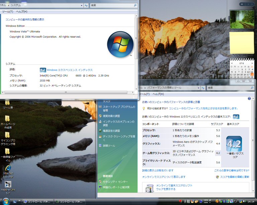This screenshot has width=257, height=205.
Task: Open the System window address bar dropdown
Action: point(81,5)
